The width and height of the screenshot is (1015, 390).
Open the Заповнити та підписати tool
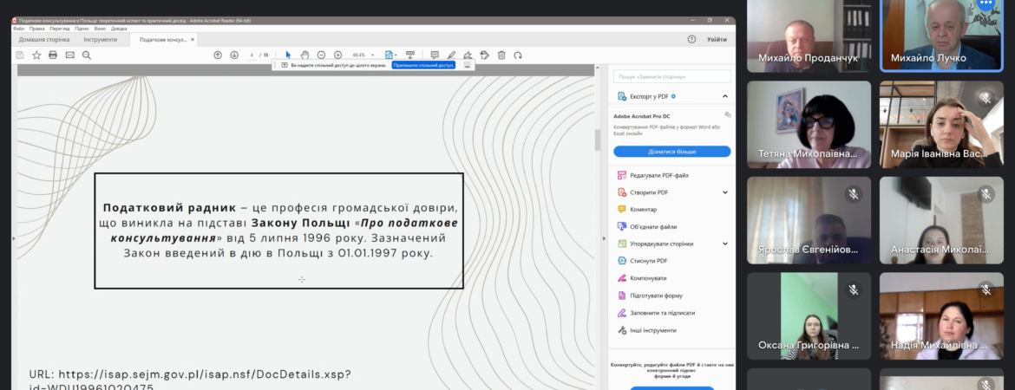click(657, 312)
